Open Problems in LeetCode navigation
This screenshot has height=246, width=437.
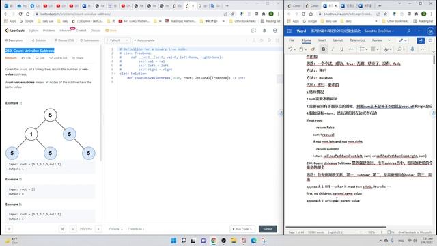pos(49,31)
